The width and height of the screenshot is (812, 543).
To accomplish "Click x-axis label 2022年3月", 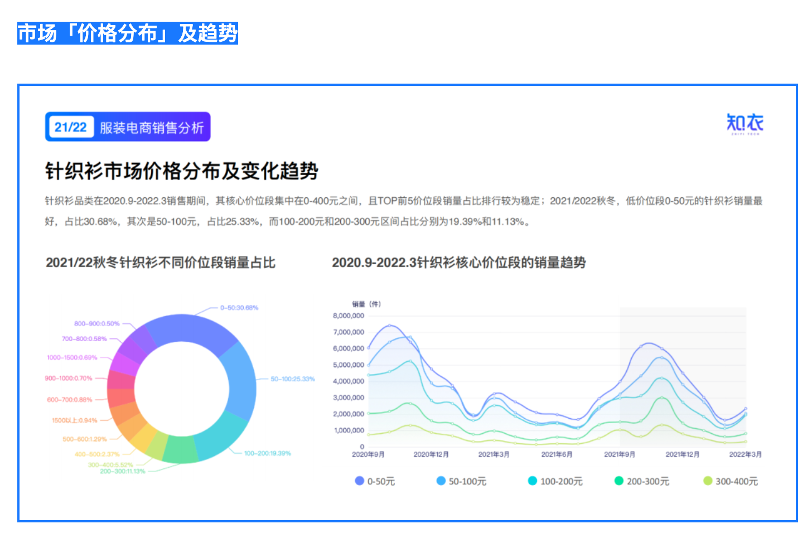I will 746,454.
